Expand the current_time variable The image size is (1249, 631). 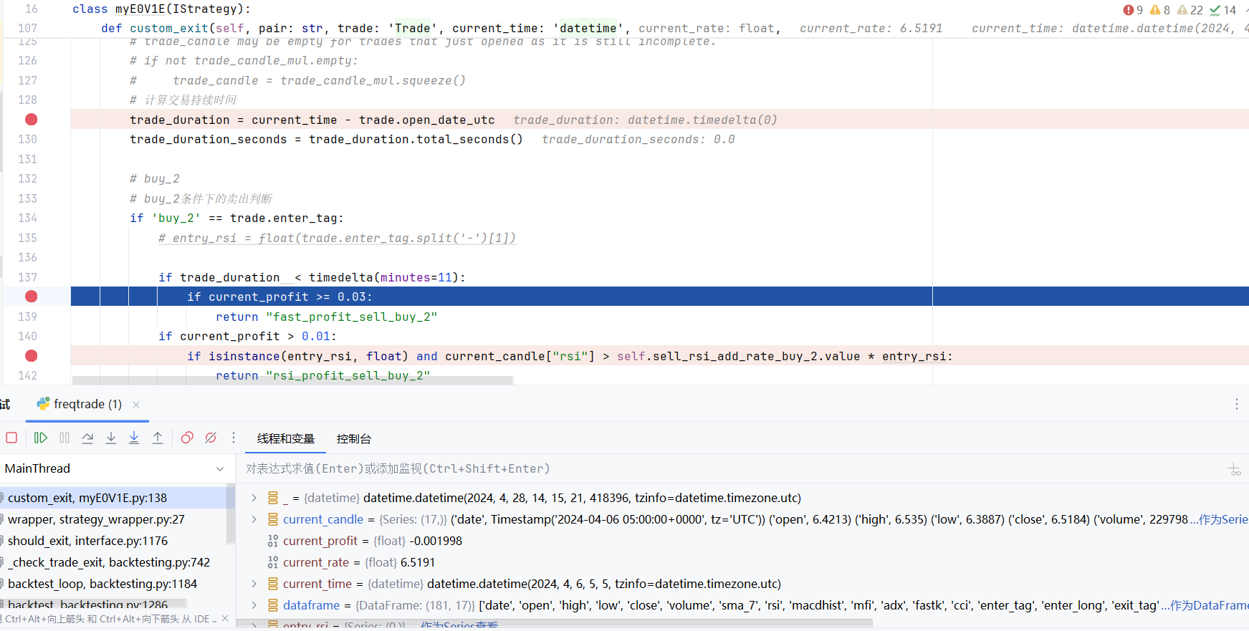[254, 584]
